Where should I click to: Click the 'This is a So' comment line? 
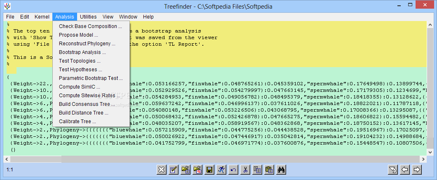(30, 57)
